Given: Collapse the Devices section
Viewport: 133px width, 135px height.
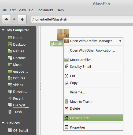Looking at the screenshot, I should click(x=3, y=123).
